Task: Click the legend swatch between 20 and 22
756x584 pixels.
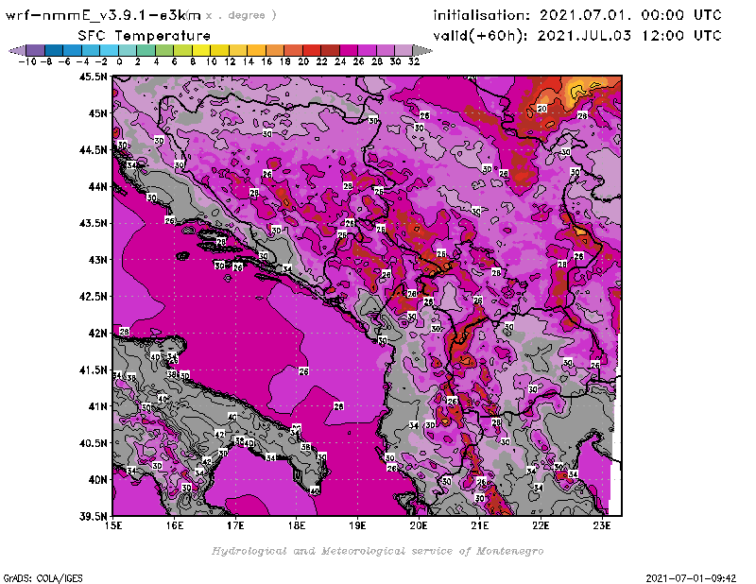Action: [x=312, y=50]
